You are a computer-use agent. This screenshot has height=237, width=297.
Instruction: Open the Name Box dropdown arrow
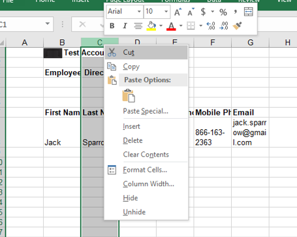pyautogui.click(x=48, y=24)
